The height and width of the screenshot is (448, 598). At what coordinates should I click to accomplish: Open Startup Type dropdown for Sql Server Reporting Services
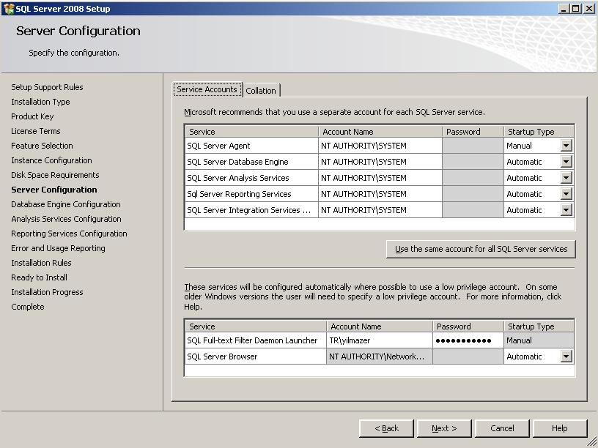tap(566, 194)
